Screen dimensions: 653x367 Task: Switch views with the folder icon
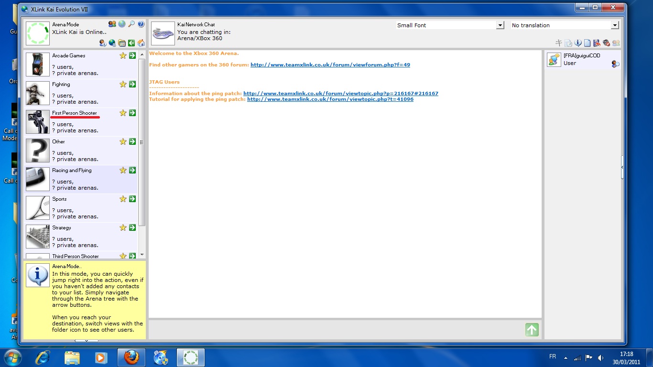[x=122, y=43]
